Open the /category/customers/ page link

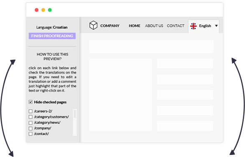[51, 117]
